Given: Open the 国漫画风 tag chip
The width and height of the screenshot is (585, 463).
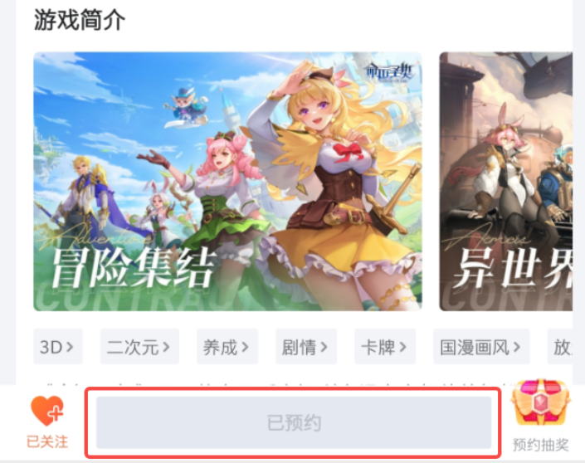Looking at the screenshot, I should pos(481,347).
